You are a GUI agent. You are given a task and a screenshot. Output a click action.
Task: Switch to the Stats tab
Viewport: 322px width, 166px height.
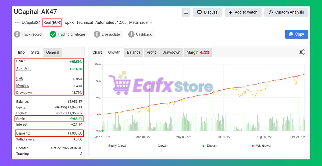(x=35, y=52)
